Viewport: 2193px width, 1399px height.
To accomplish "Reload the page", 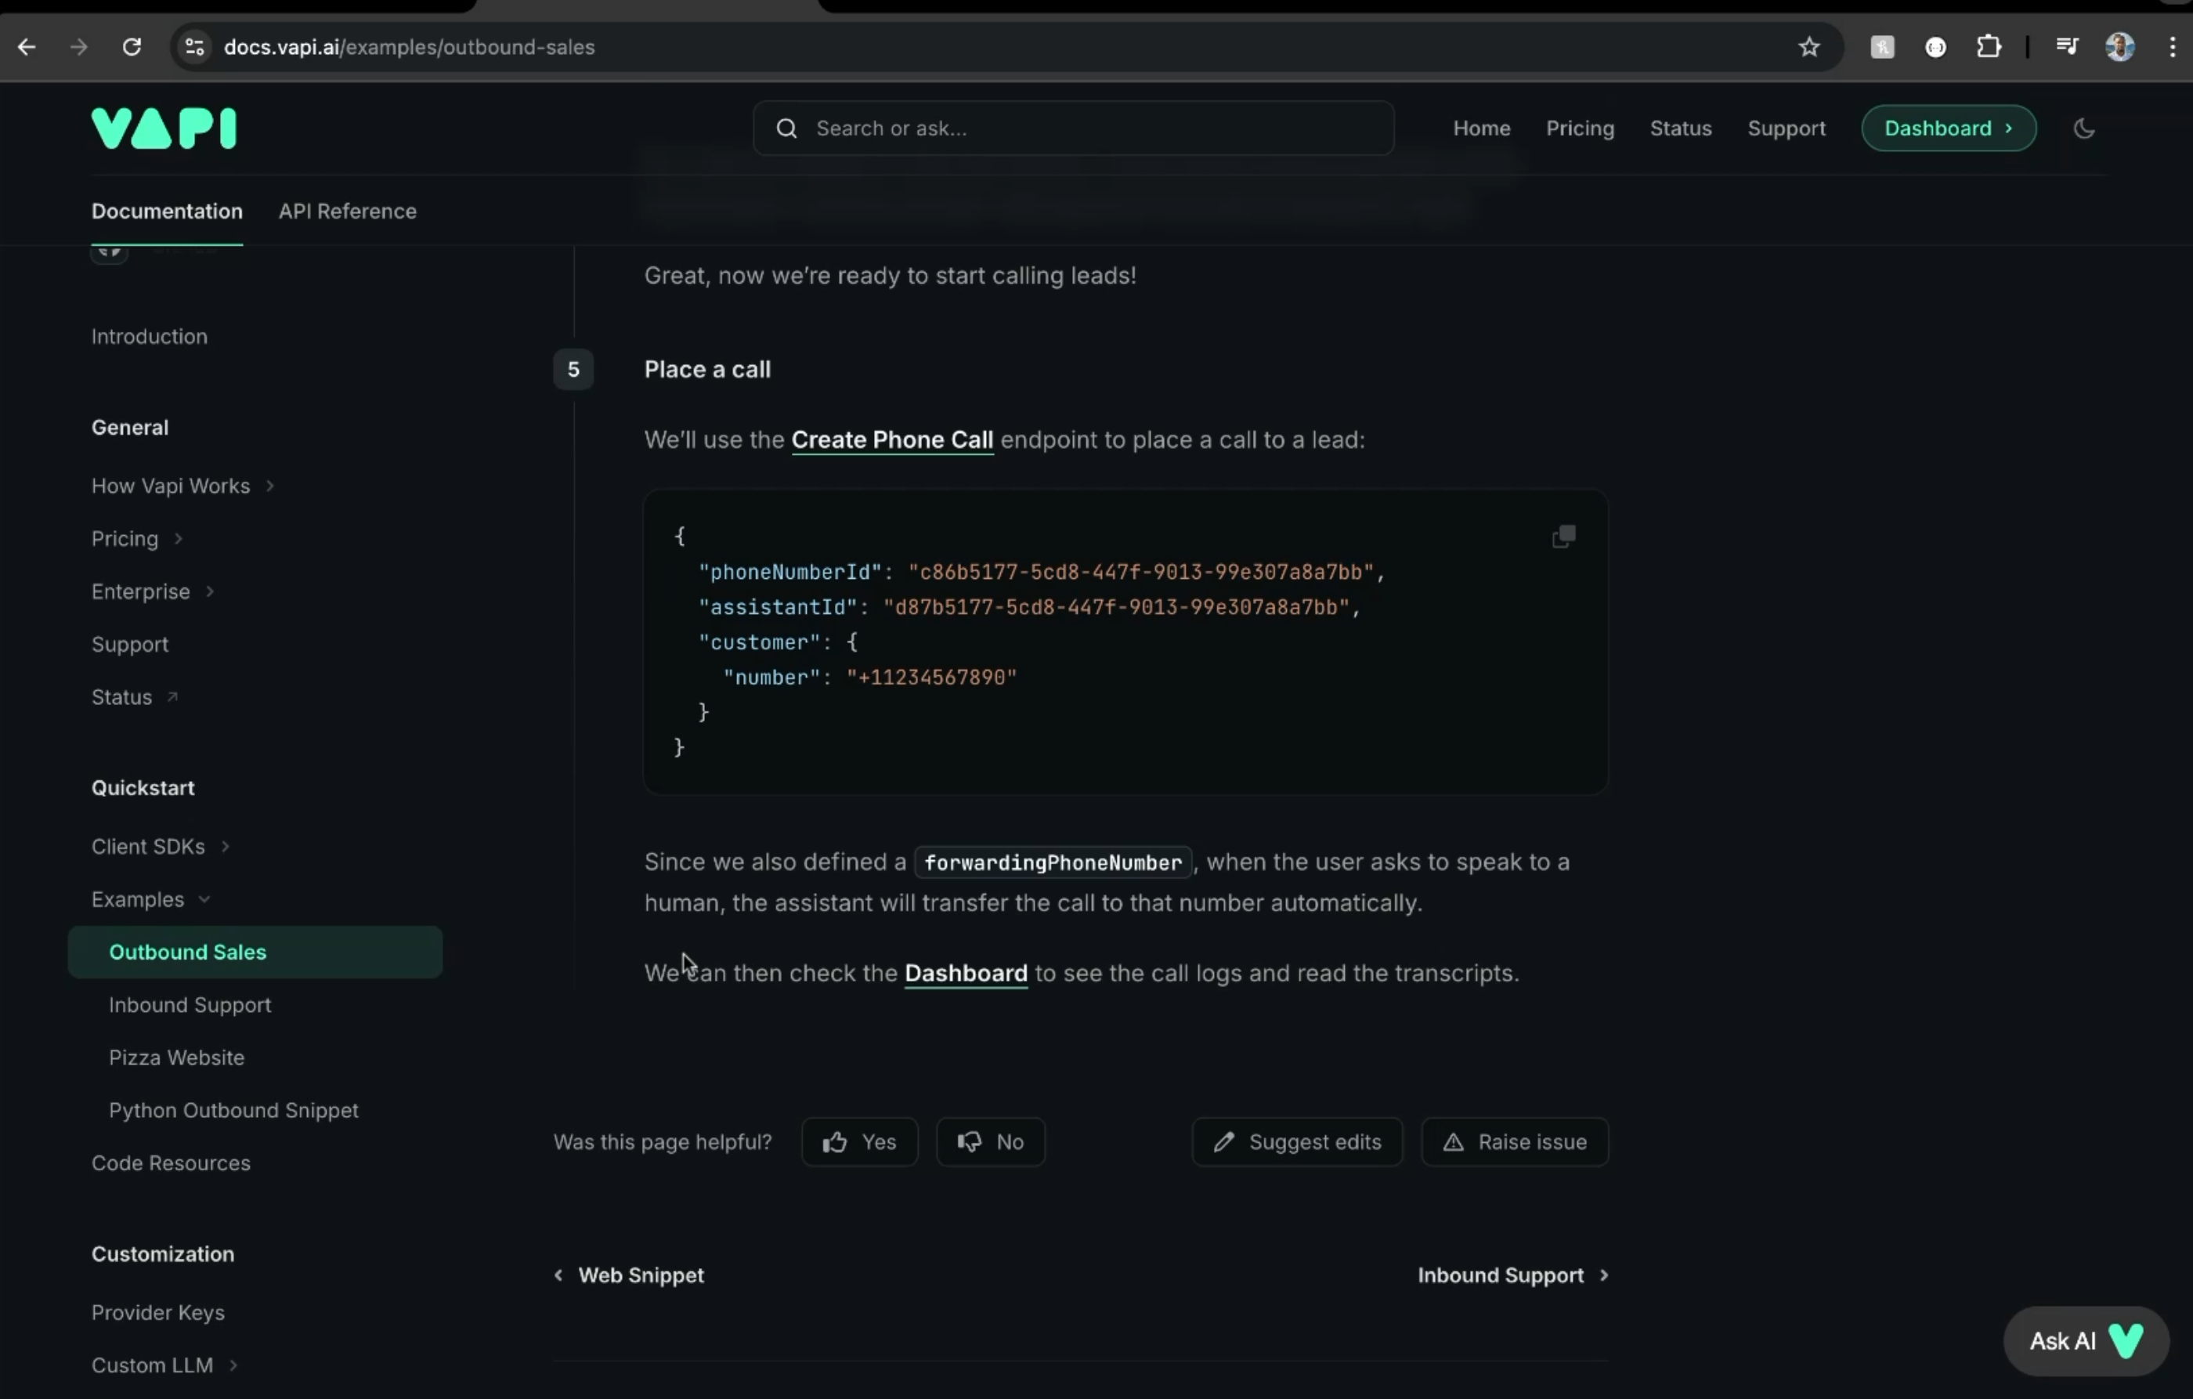I will [131, 47].
